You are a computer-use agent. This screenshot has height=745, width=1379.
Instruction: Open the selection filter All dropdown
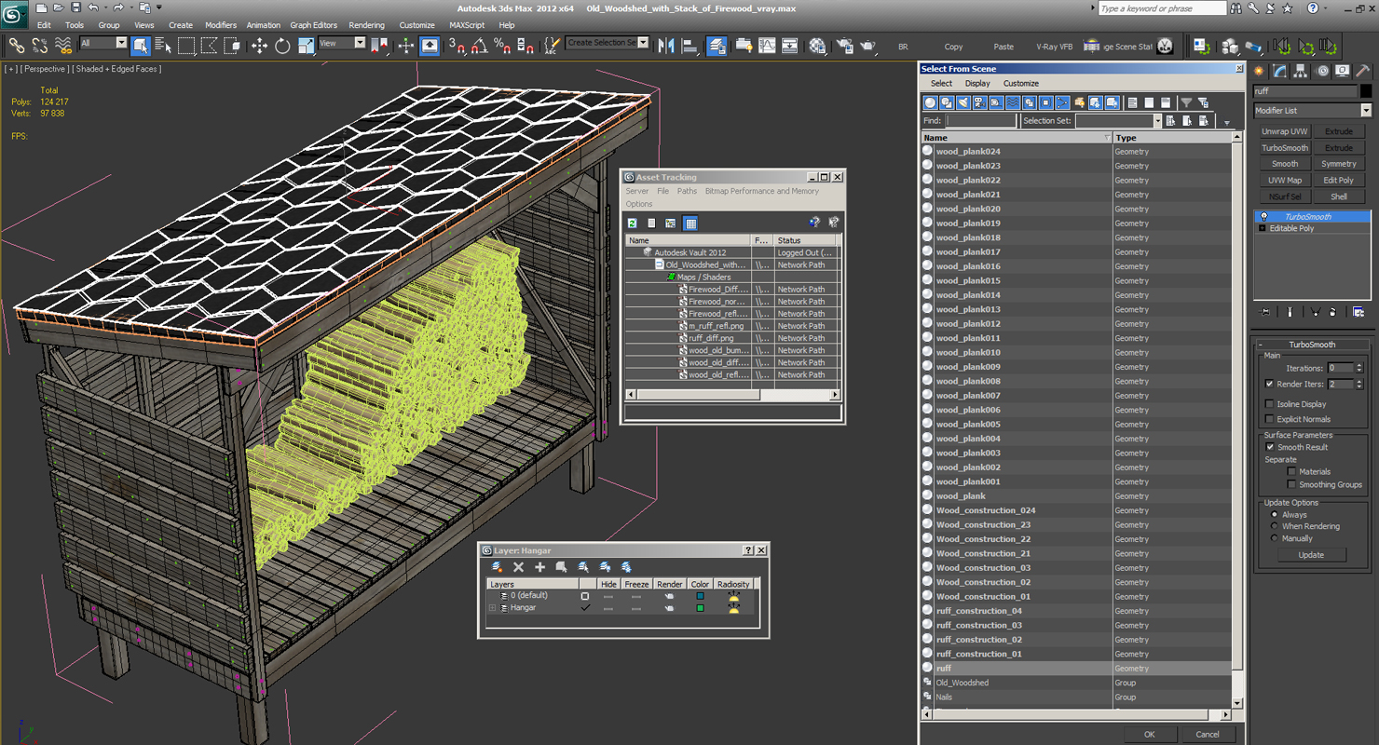pyautogui.click(x=103, y=43)
